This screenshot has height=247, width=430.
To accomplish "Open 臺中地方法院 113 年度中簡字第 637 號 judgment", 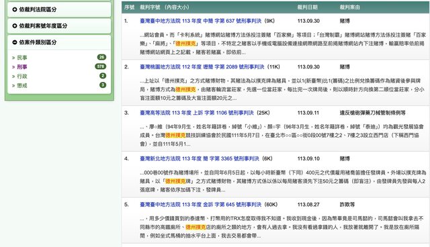I will pyautogui.click(x=200, y=21).
